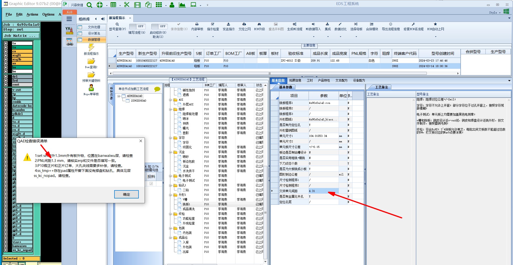Open Options menu in Graphic Editor
The width and height of the screenshot is (513, 265).
click(48, 14)
